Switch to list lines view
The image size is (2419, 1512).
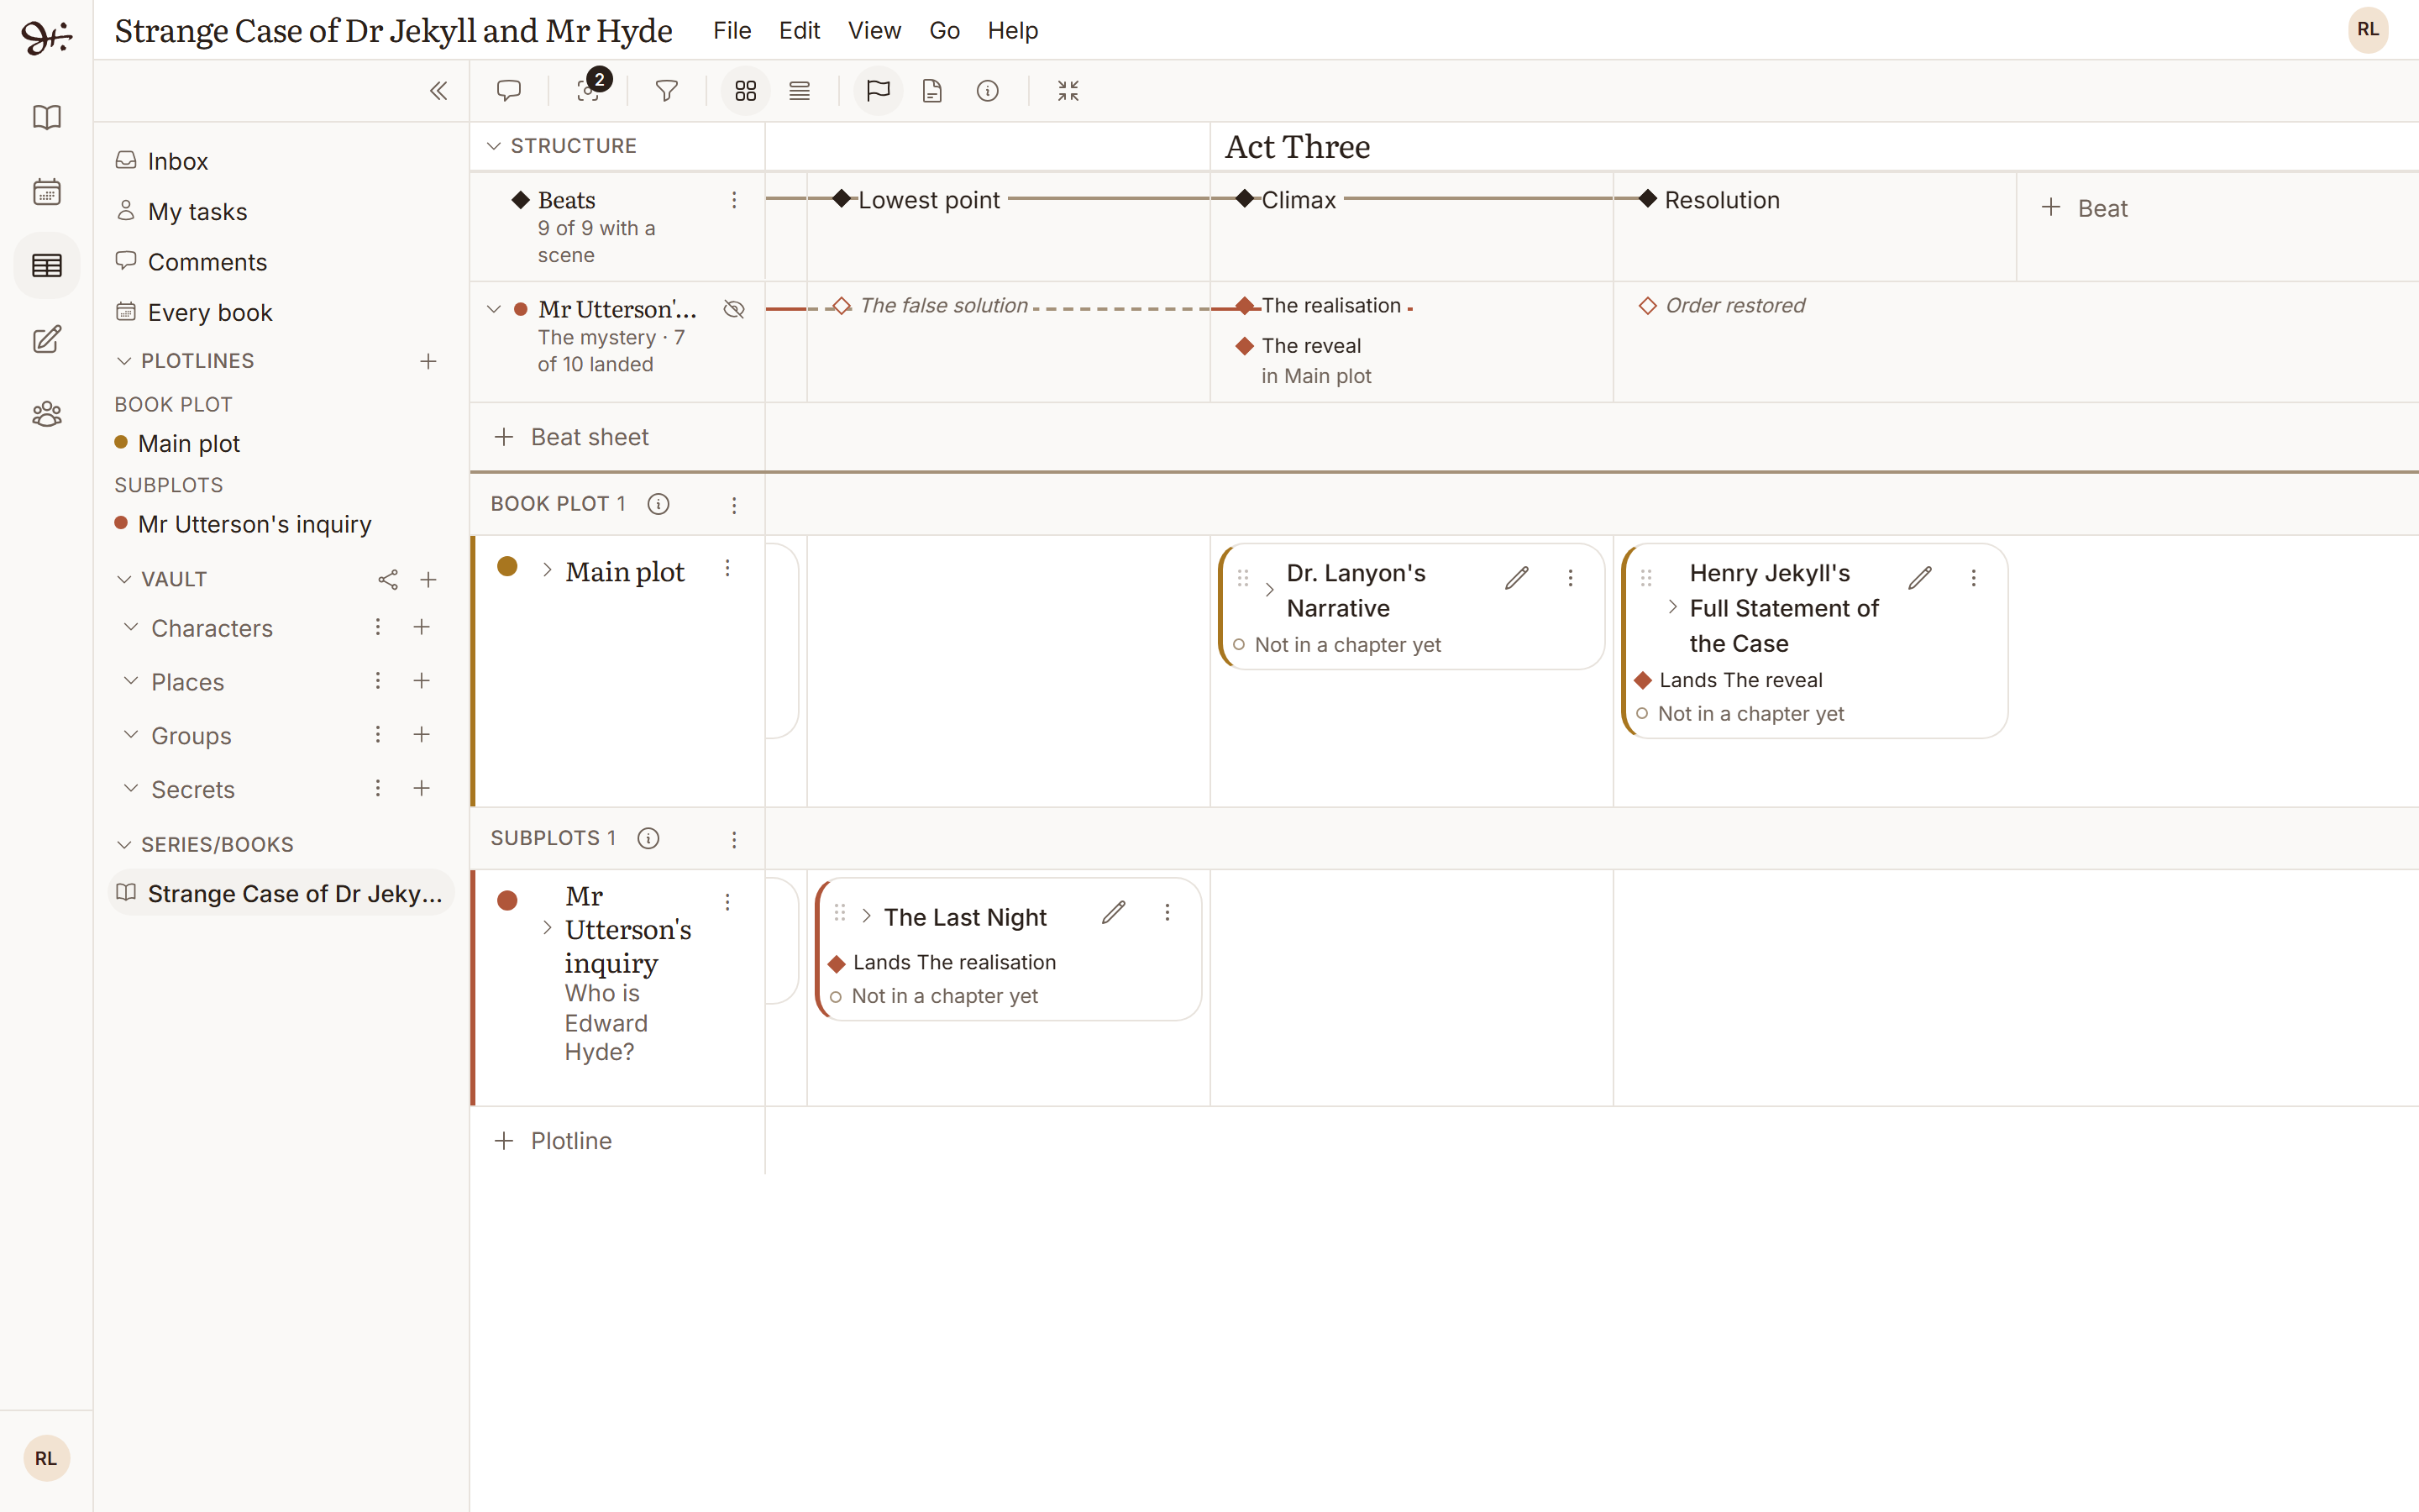800,91
